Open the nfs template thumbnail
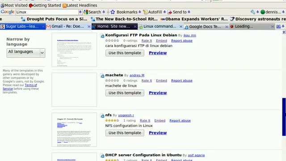The height and width of the screenshot is (161, 286). tap(74, 130)
